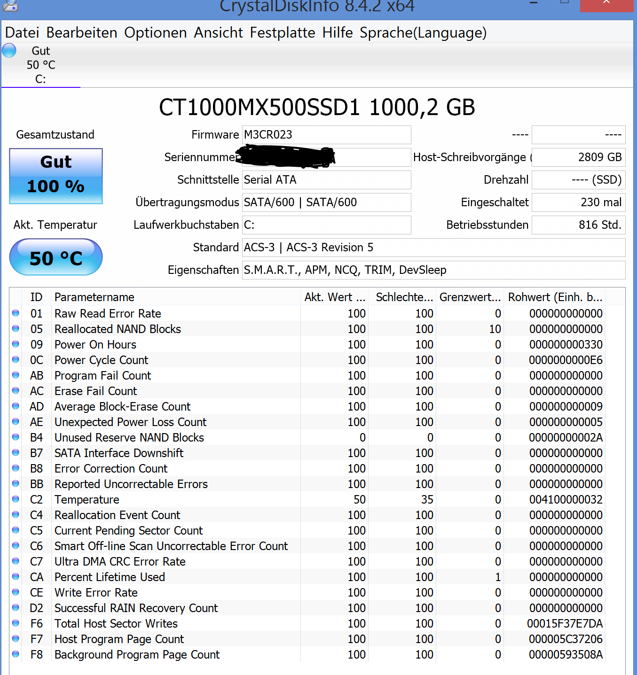Click the Übertragungsmodus field SATA/600

pos(327,202)
